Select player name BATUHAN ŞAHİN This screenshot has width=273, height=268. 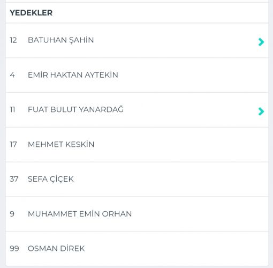(x=60, y=40)
